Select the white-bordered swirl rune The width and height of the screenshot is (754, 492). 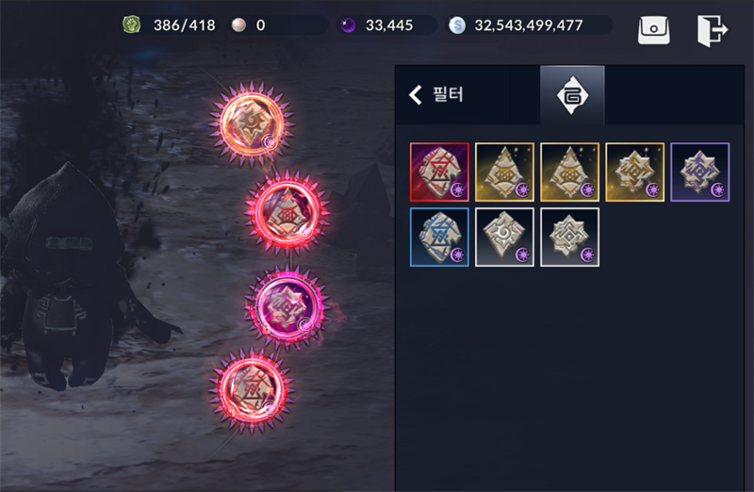coord(504,238)
